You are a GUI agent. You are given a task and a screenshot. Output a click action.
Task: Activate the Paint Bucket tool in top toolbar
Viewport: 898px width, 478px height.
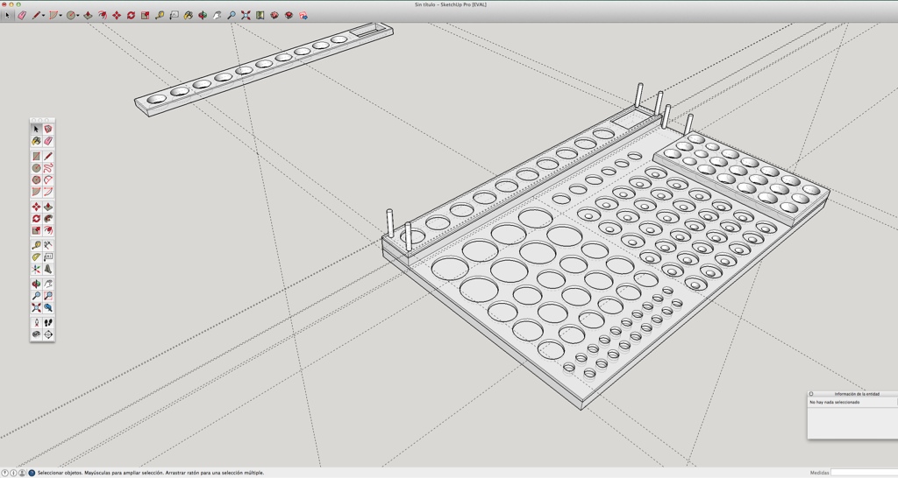pyautogui.click(x=189, y=15)
